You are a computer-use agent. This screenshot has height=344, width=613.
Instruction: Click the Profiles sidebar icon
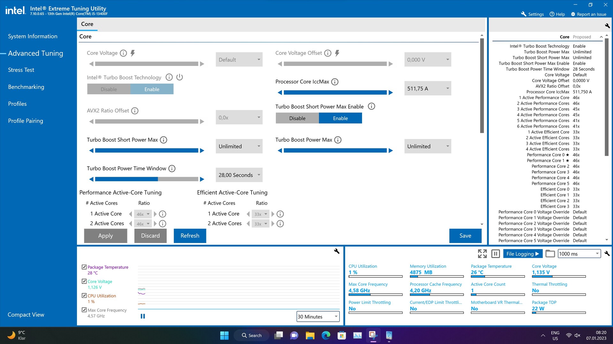pos(17,103)
